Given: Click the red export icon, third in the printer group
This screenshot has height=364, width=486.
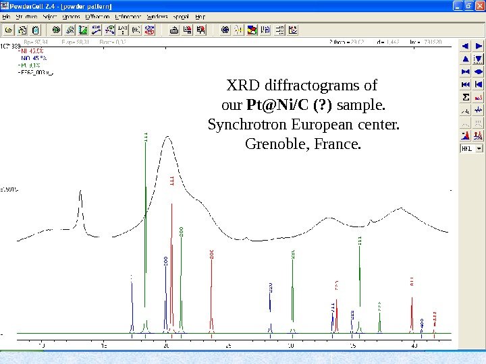Looking at the screenshot, I should coord(201,30).
